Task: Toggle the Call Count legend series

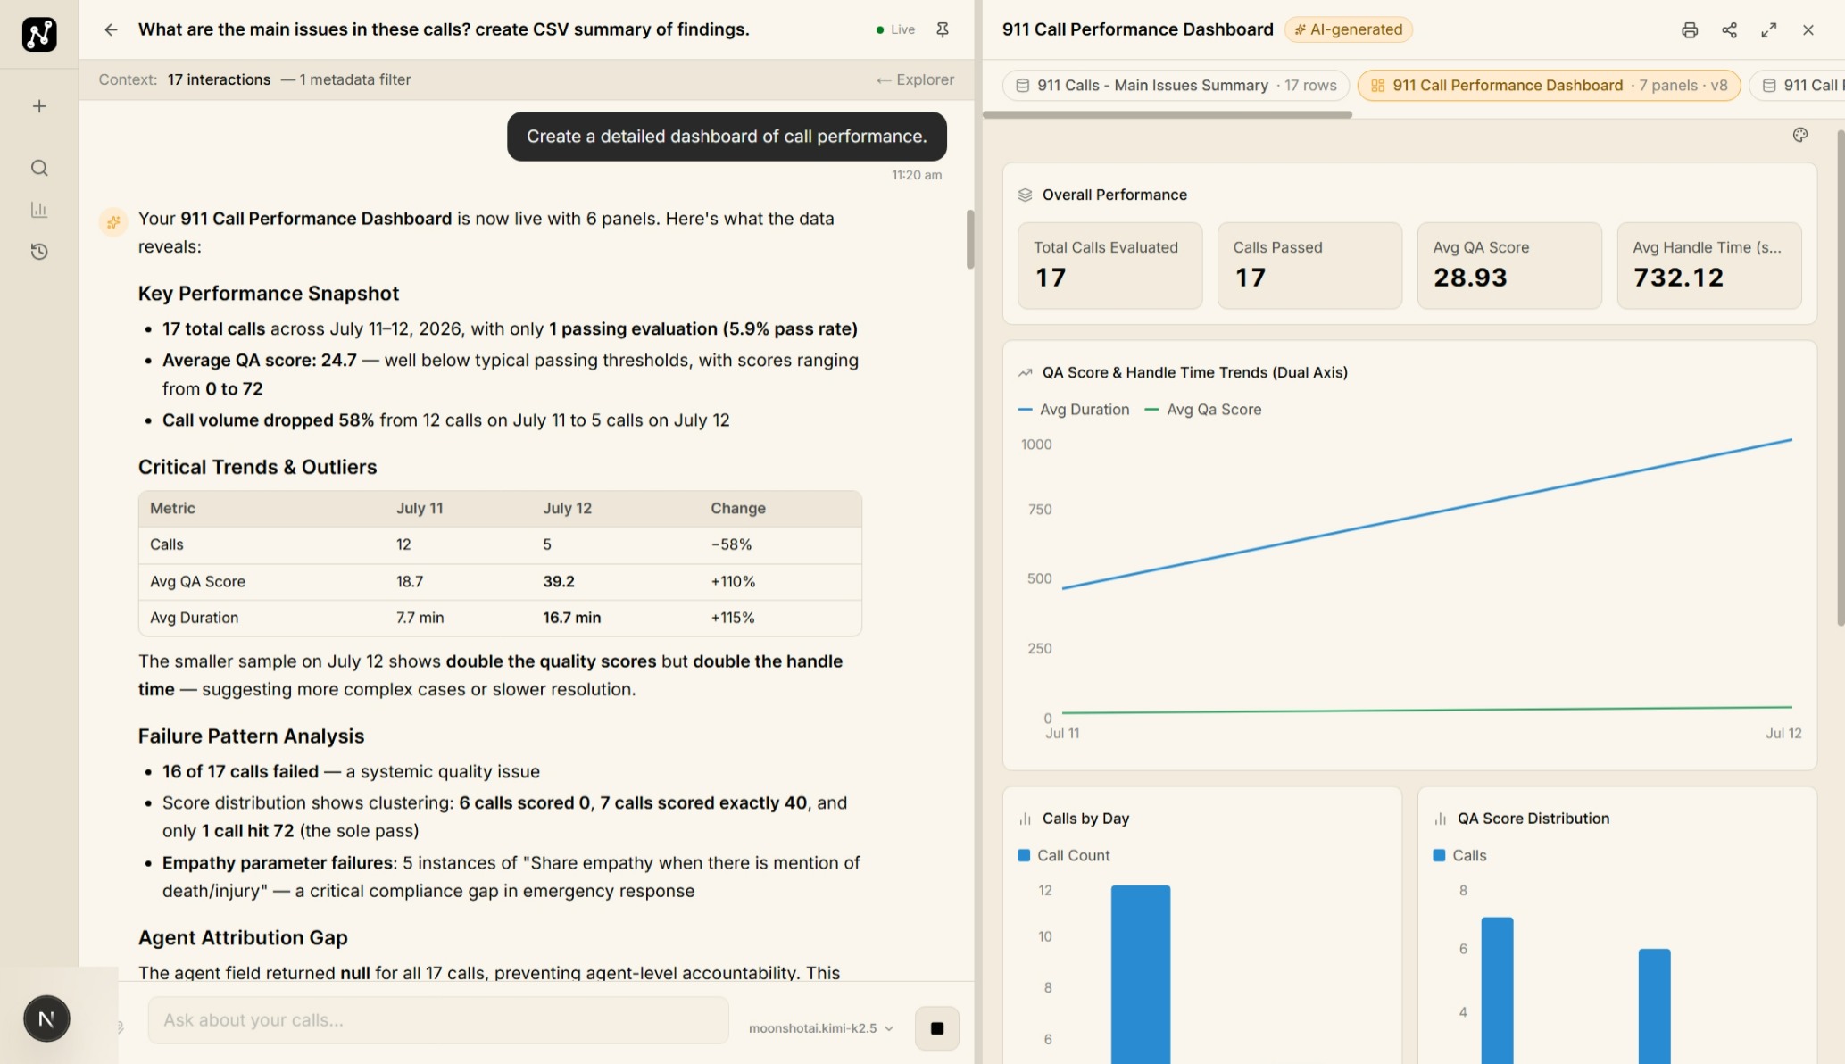Action: 1064,855
